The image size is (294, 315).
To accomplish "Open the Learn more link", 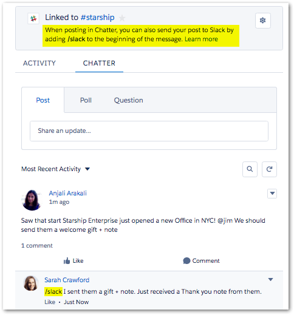I will click(x=201, y=39).
